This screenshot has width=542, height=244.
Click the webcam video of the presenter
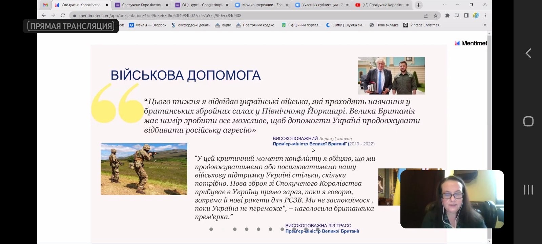tap(452, 199)
